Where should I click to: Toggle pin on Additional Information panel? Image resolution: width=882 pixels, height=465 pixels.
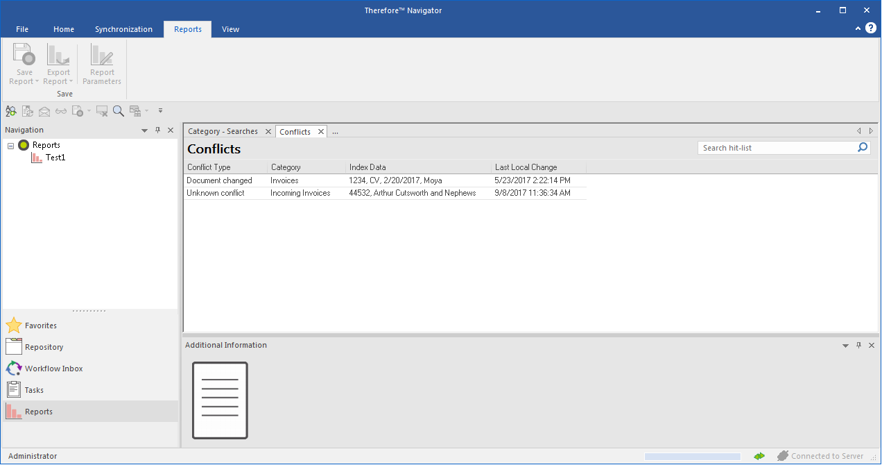pos(858,346)
